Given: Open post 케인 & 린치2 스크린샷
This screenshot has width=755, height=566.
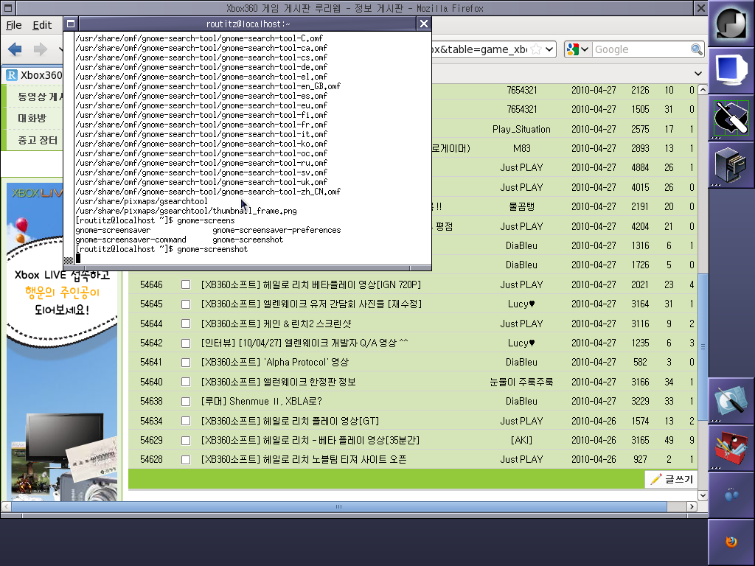Looking at the screenshot, I should tap(276, 324).
